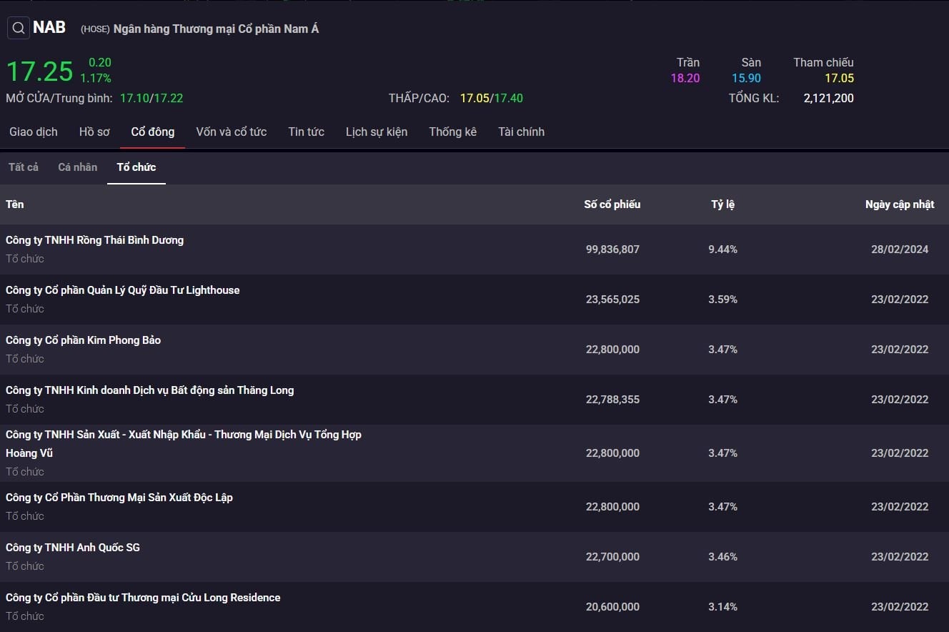Click the 1.17% price change

coord(96,78)
